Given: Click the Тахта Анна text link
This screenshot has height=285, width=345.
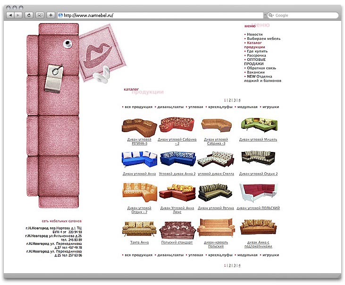Looking at the screenshot, I should pyautogui.click(x=139, y=243).
